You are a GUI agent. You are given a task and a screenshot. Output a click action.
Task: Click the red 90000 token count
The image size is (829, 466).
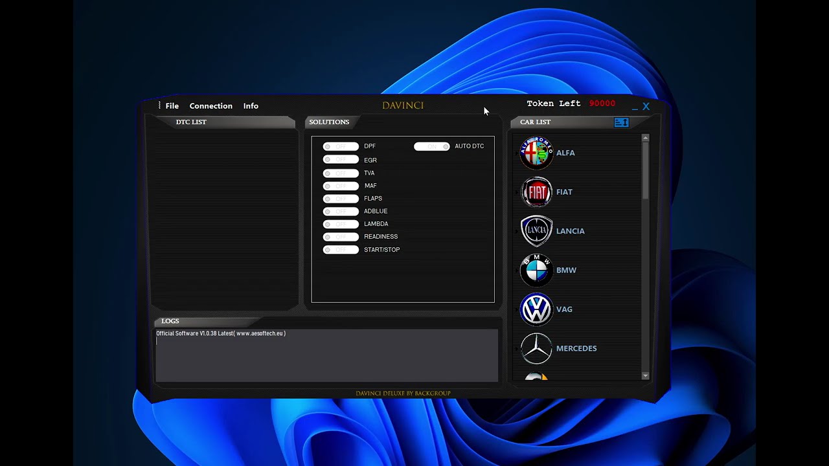click(x=602, y=104)
